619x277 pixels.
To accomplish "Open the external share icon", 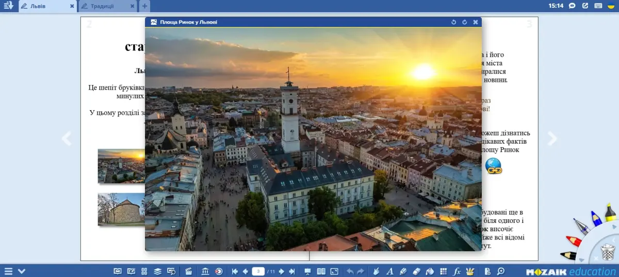I will pyautogui.click(x=585, y=6).
